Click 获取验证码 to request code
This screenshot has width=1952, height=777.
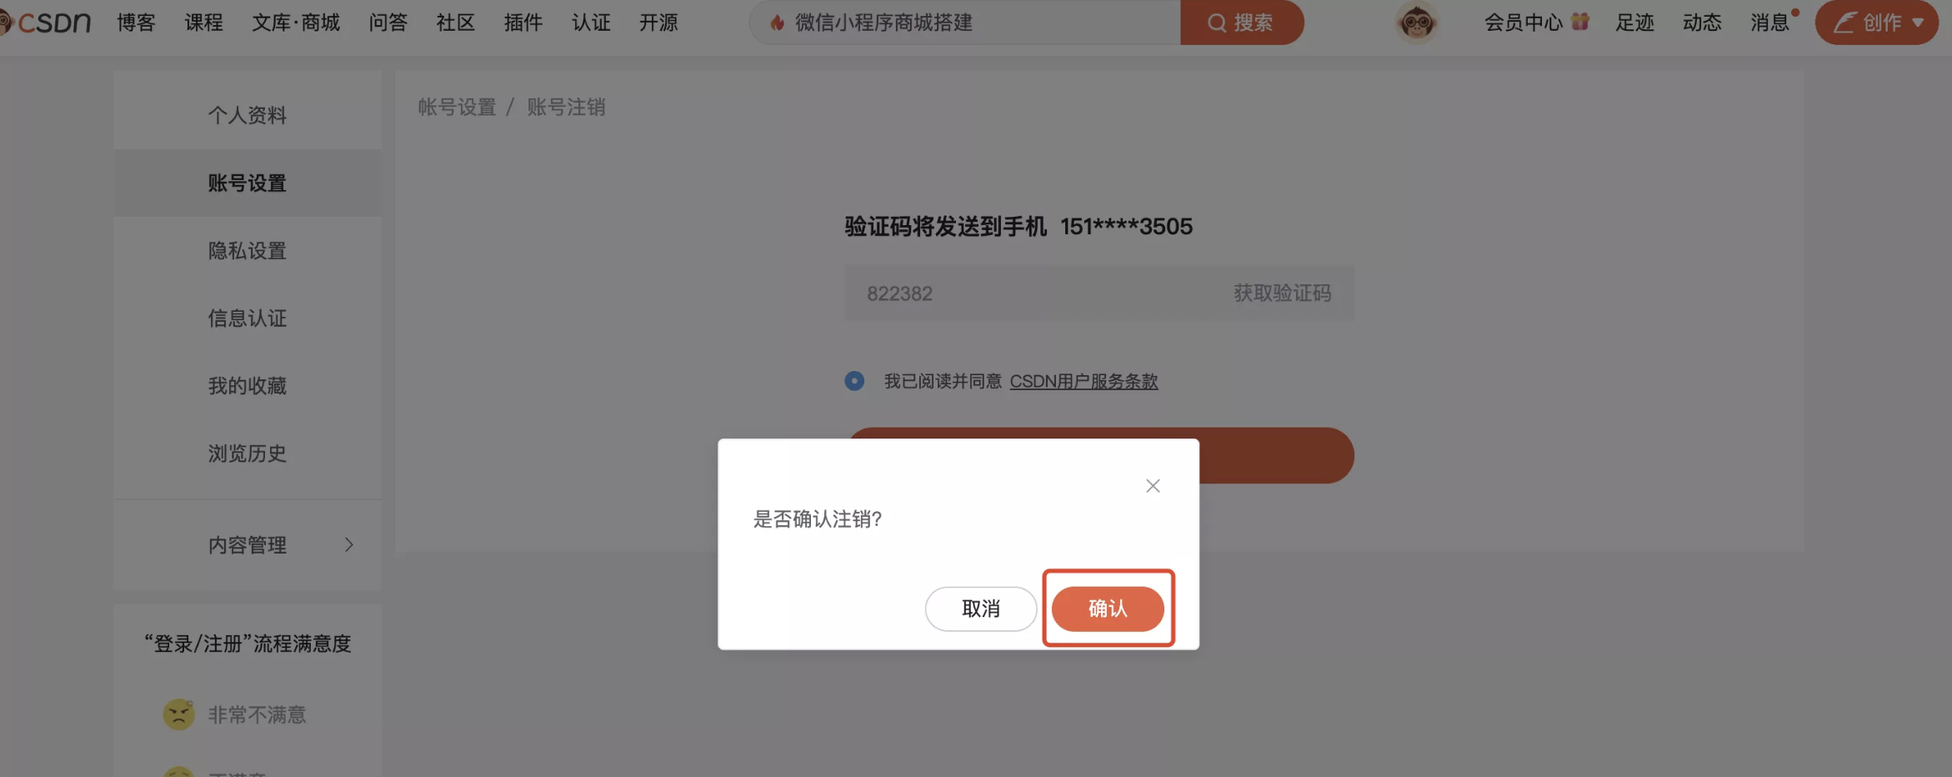click(x=1282, y=293)
